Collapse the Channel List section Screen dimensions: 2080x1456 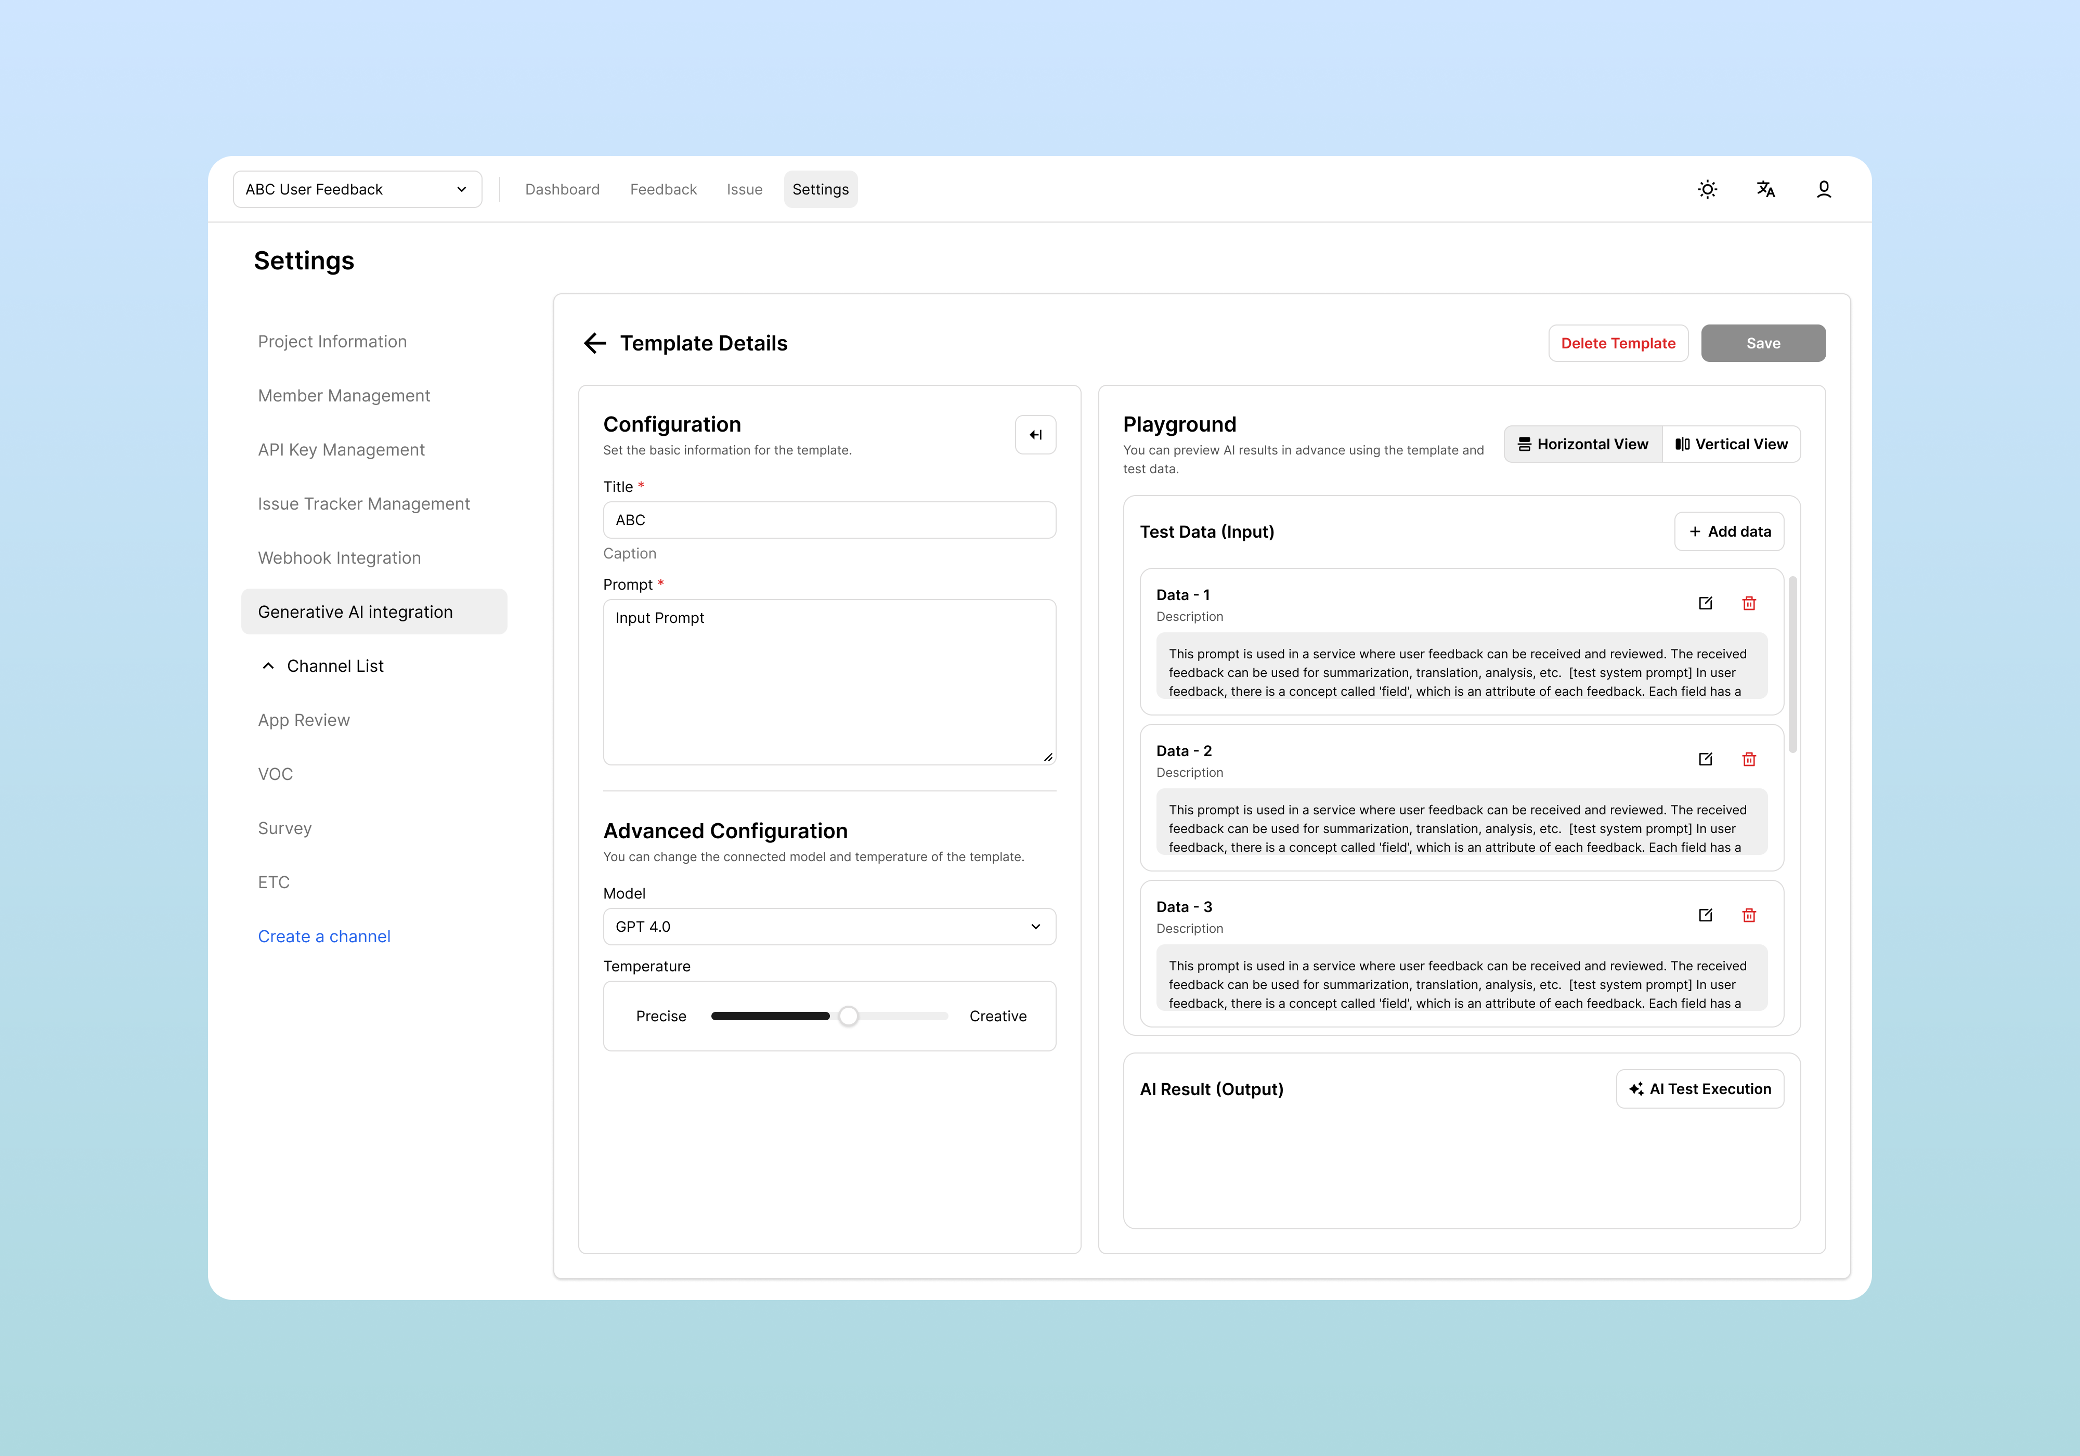pos(268,666)
